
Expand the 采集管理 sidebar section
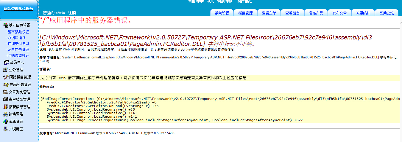coord(16,122)
